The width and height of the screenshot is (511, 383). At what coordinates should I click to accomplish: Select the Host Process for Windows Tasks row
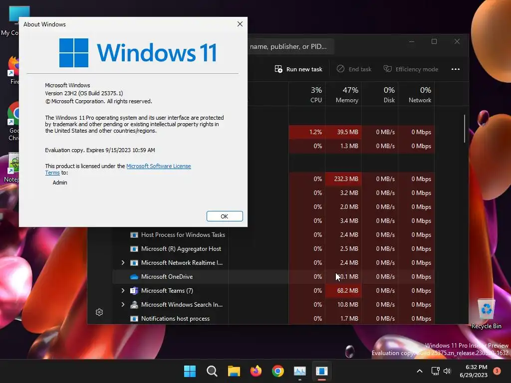(274, 235)
